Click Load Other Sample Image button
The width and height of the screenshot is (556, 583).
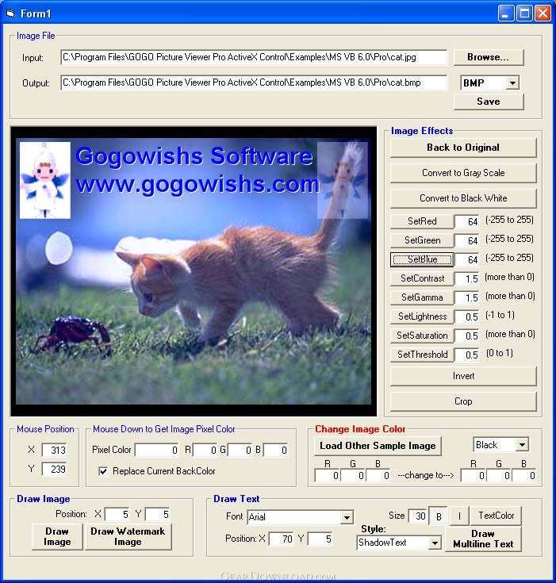point(378,446)
